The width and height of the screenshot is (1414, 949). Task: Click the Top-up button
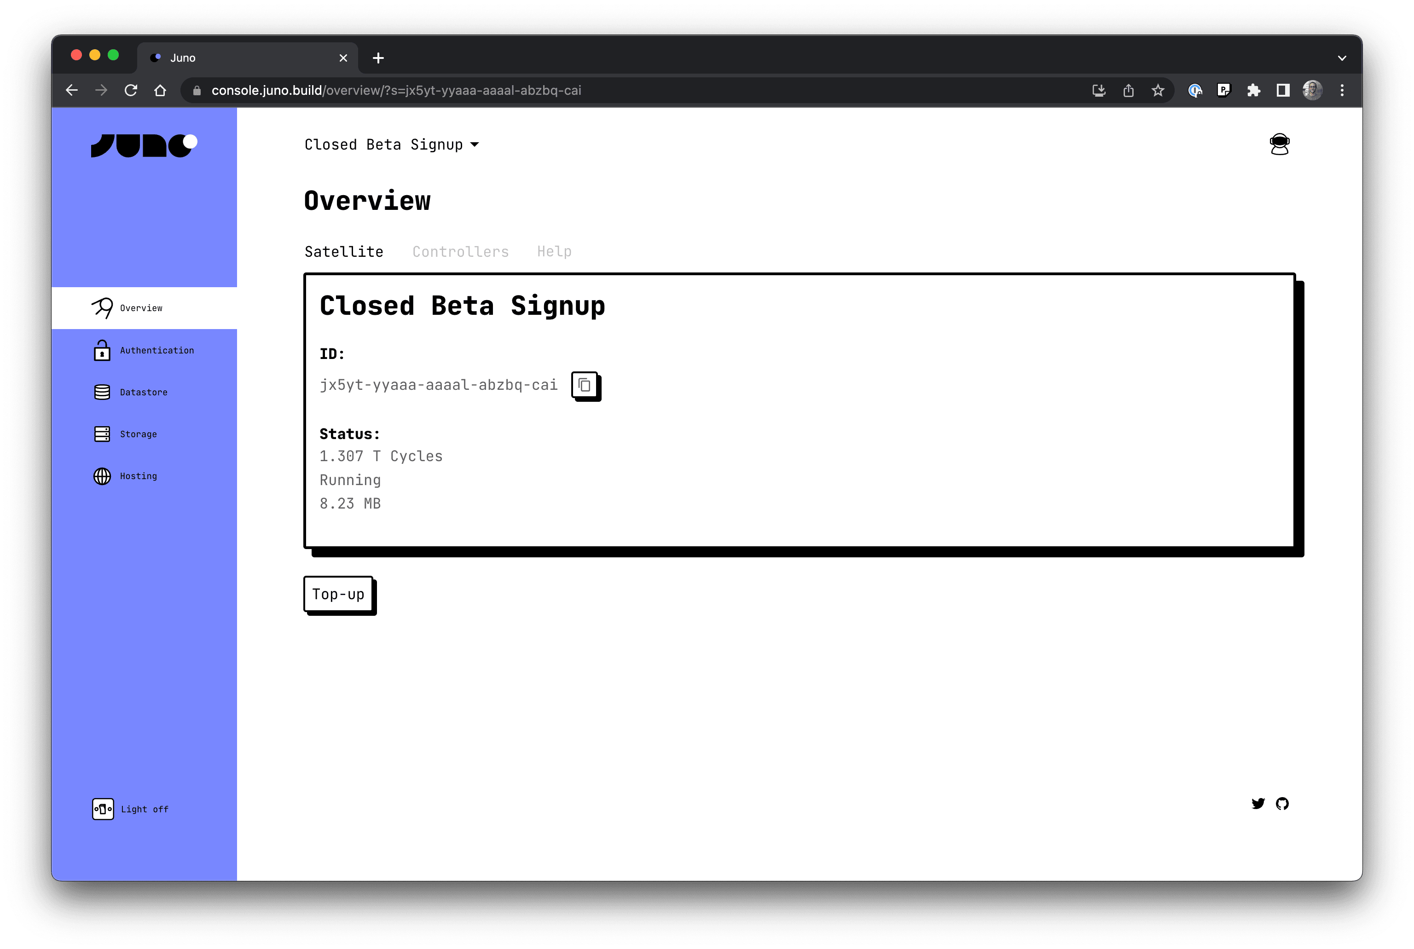click(338, 594)
